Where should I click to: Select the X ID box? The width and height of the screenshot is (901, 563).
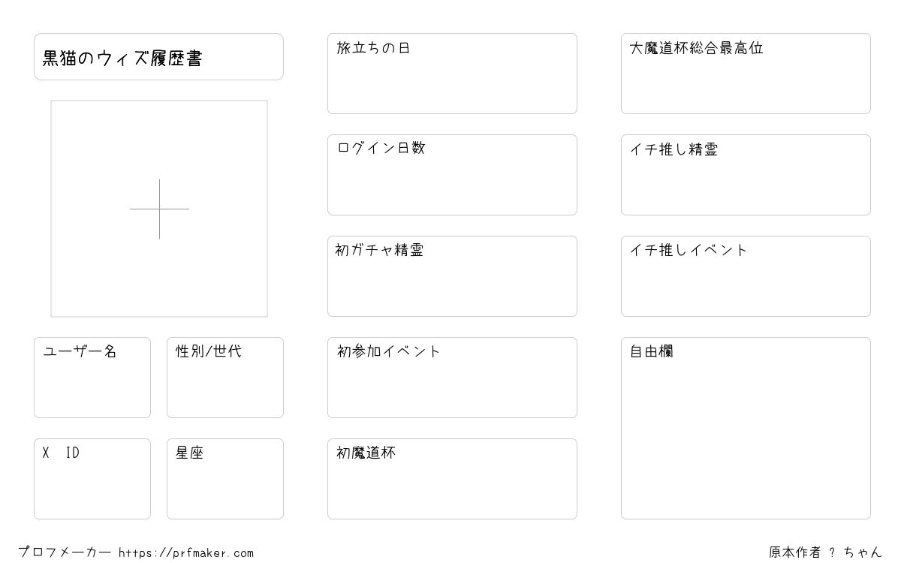tap(92, 479)
